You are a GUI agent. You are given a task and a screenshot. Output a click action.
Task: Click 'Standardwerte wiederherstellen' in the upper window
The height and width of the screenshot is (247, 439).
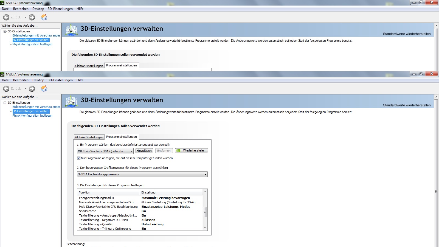pyautogui.click(x=407, y=34)
